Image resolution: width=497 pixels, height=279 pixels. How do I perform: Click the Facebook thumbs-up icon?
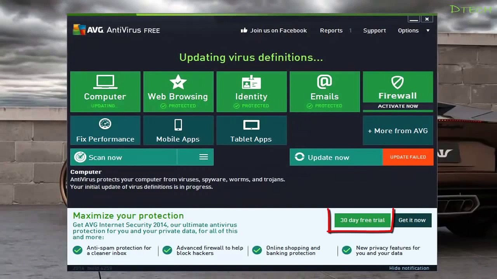coord(244,30)
